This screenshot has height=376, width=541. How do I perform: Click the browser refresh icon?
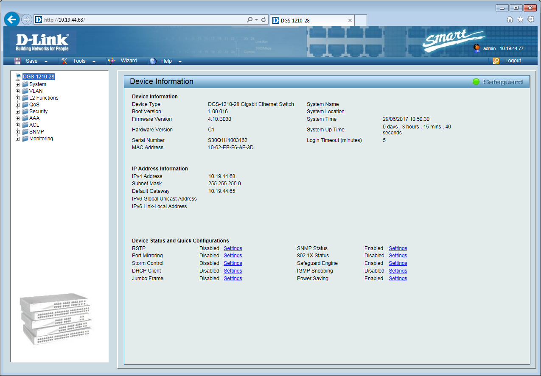(263, 19)
